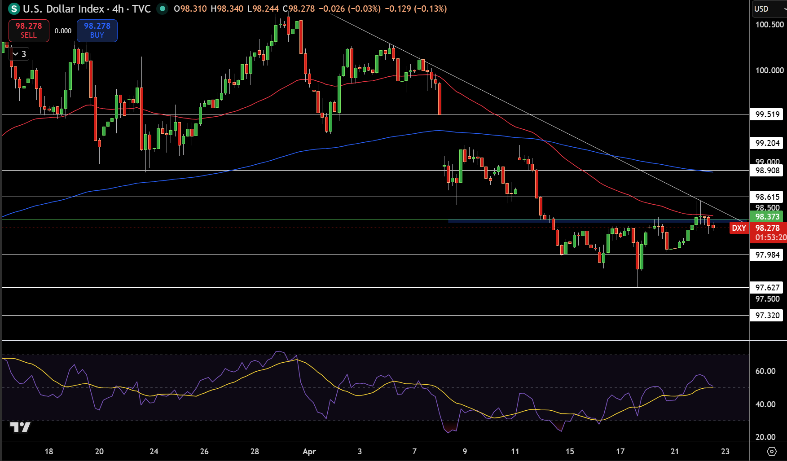787x461 pixels.
Task: Click the 23 date on time axis
Action: pos(725,452)
